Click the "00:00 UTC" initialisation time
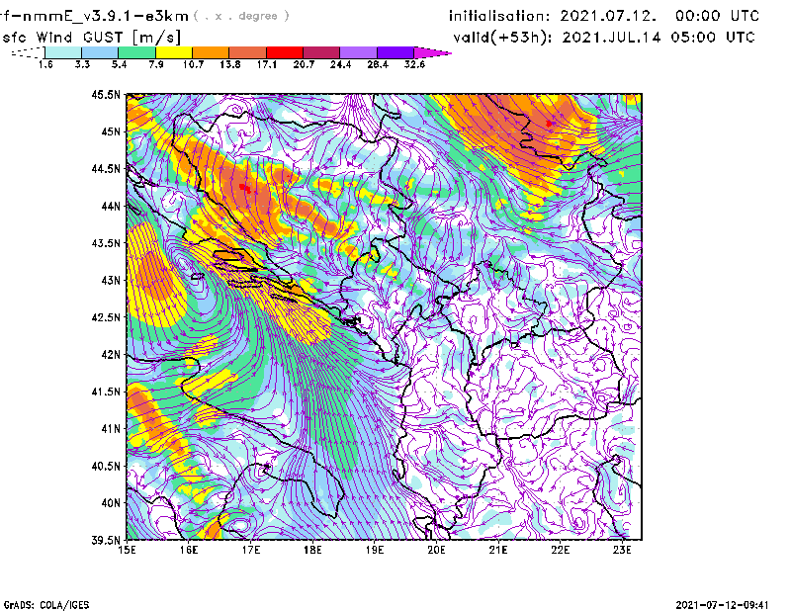This screenshot has height=611, width=791. 717,16
